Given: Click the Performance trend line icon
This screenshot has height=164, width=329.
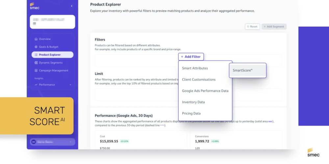Looking at the screenshot, I should (36, 85).
